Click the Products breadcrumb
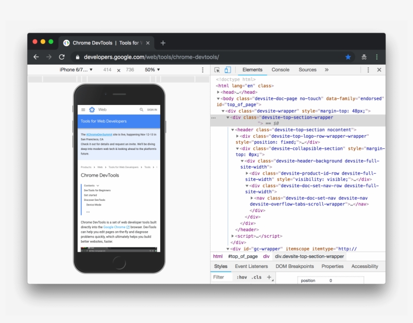The width and height of the screenshot is (413, 323). (x=86, y=168)
